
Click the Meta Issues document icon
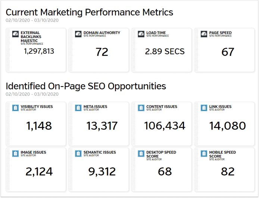(78, 108)
